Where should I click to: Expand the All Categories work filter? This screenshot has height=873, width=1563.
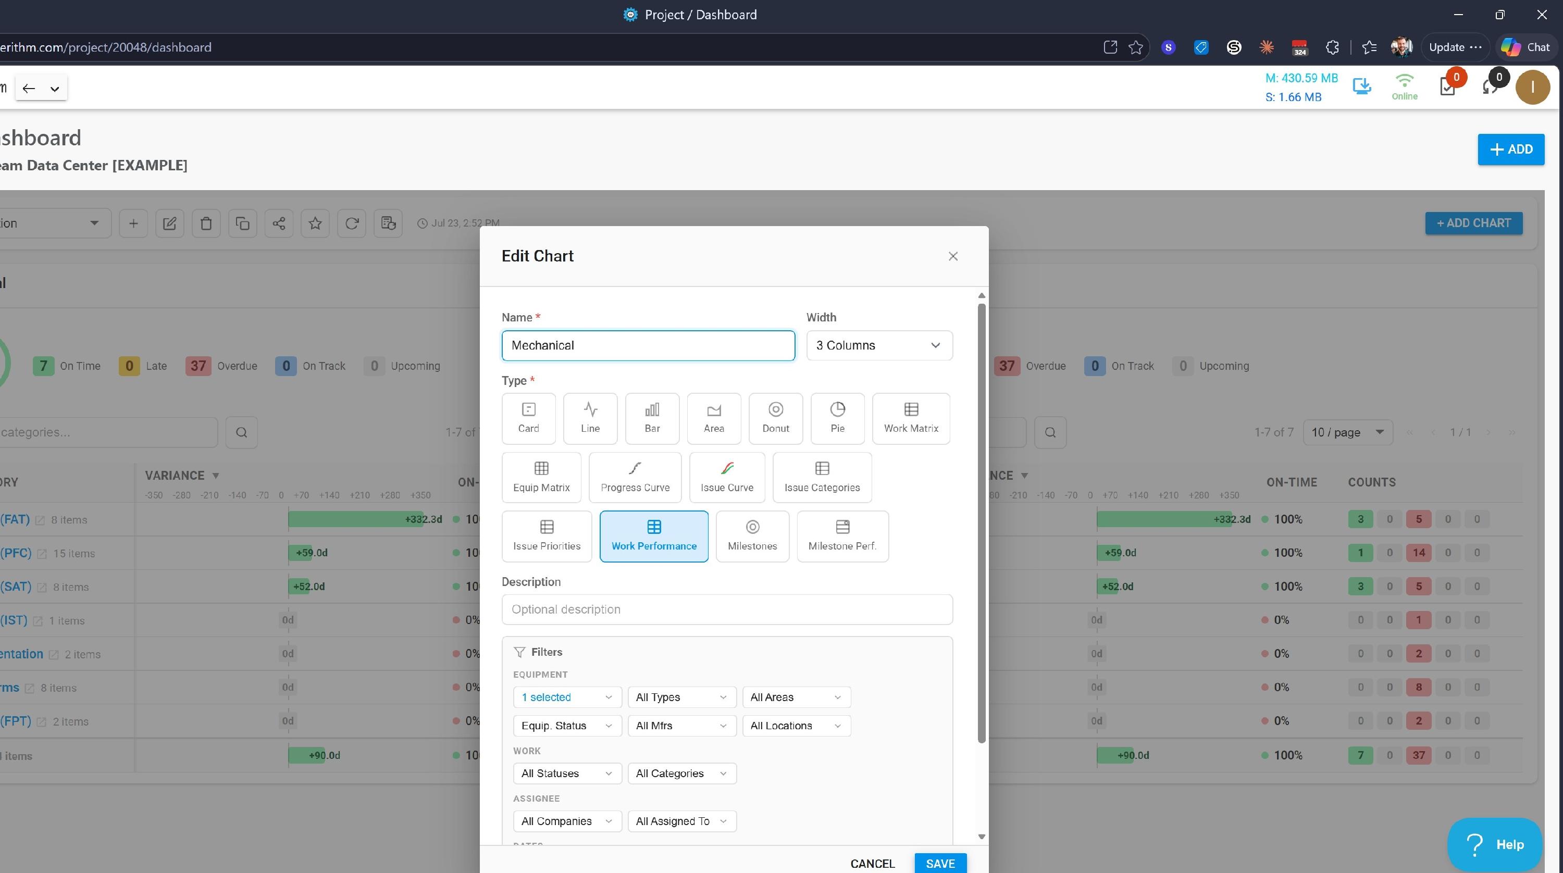point(682,774)
